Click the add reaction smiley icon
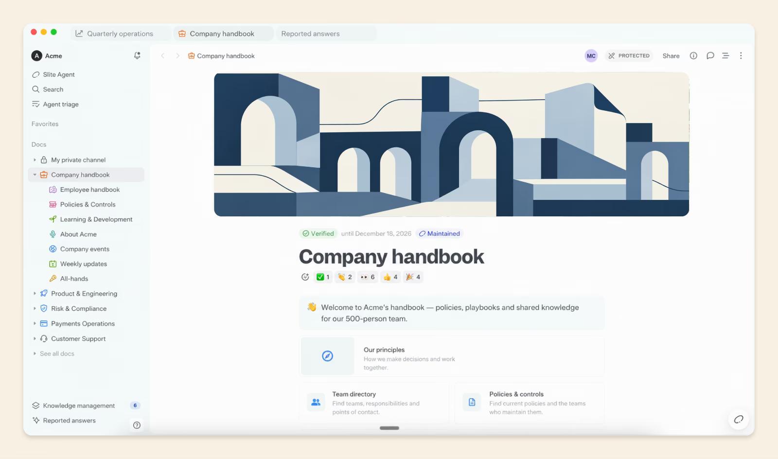The image size is (778, 459). click(x=305, y=277)
